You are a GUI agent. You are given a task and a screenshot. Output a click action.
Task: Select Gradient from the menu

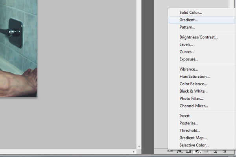[x=188, y=20]
